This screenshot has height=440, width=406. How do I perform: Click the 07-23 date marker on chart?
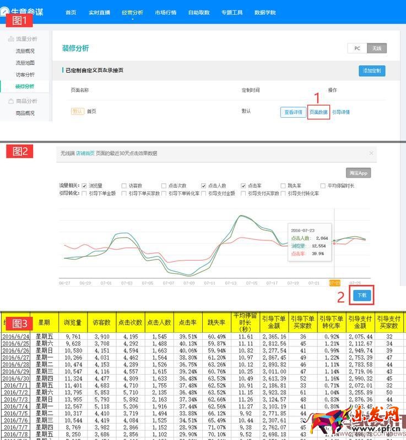(x=334, y=283)
